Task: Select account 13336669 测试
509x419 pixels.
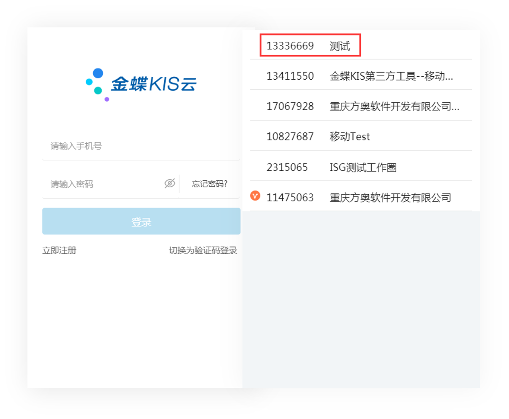Action: pyautogui.click(x=361, y=45)
